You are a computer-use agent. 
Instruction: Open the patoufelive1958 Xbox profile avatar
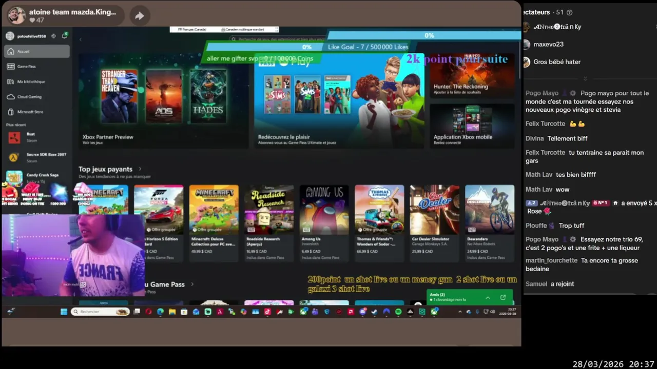(x=10, y=36)
